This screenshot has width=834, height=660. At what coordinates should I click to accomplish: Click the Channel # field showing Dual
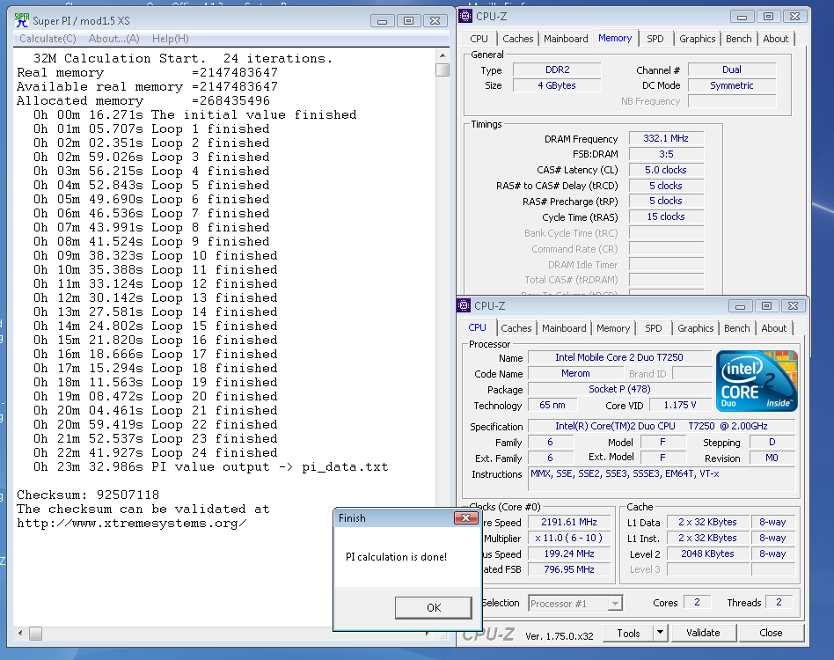(732, 70)
